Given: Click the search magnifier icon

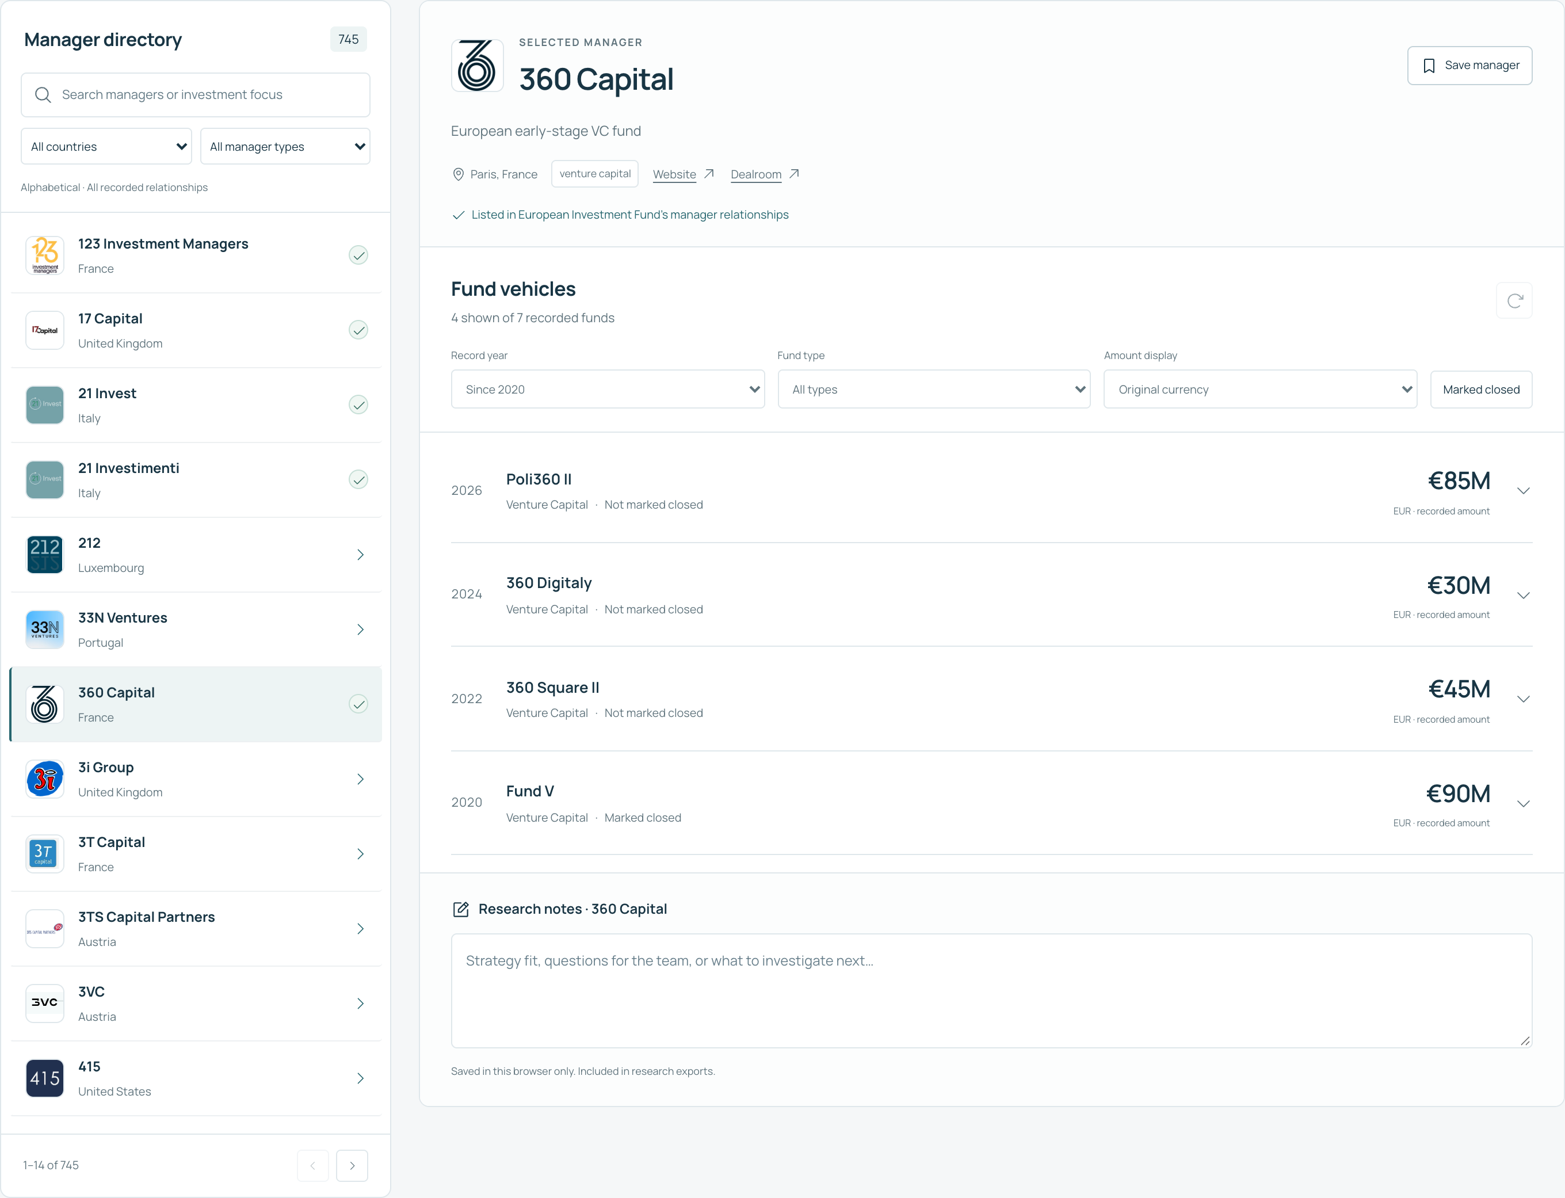Looking at the screenshot, I should (43, 95).
